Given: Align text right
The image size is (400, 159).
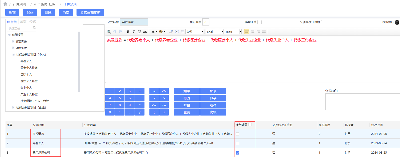Looking at the screenshot, I should point(258,32).
